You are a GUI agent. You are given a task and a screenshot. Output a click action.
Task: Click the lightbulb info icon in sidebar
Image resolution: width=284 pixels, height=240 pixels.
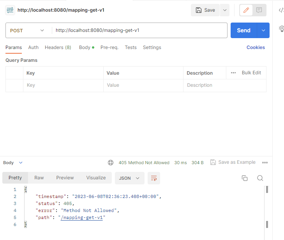point(281,28)
